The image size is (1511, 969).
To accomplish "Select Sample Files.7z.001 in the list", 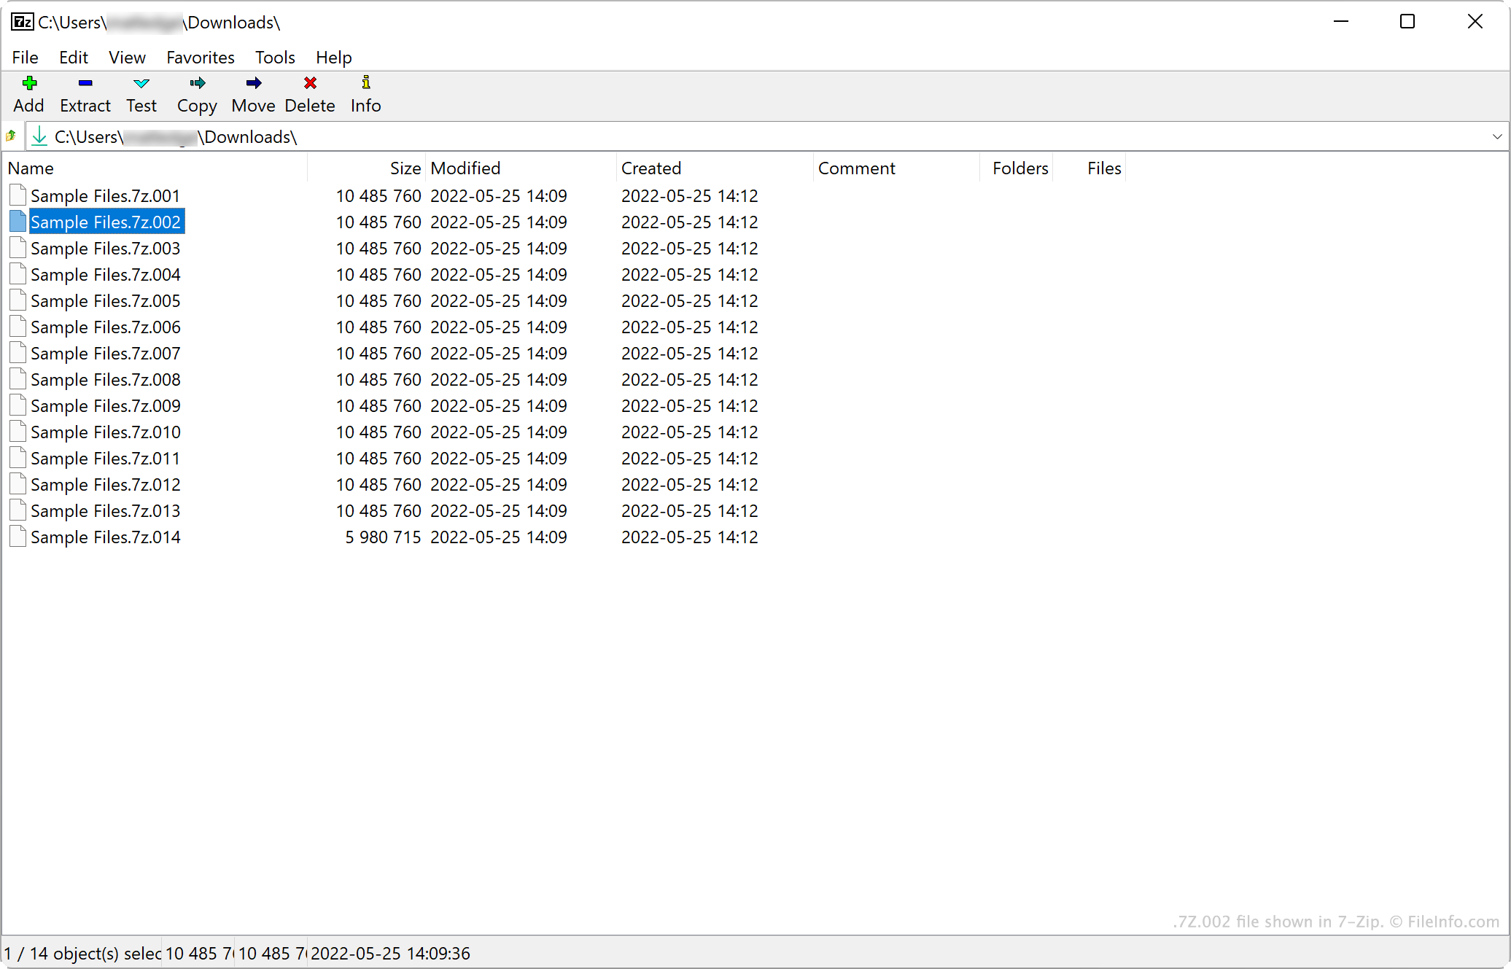I will click(x=106, y=196).
